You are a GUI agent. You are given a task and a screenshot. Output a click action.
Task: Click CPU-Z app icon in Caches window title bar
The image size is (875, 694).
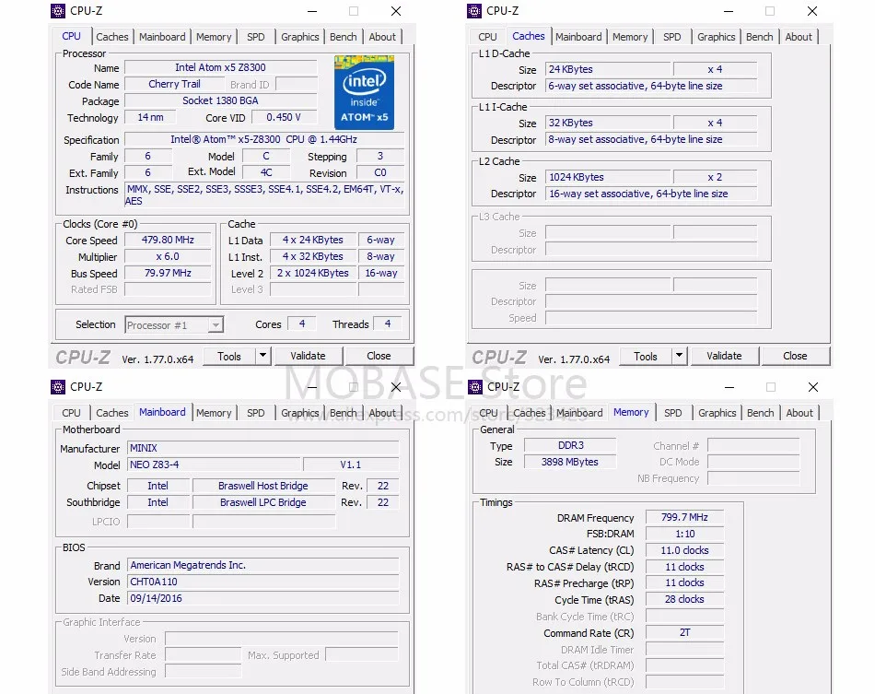click(x=474, y=11)
